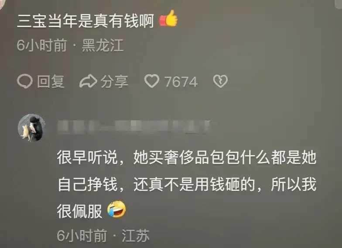Open the blurred username of the replier
342x248 pixels.
[133, 126]
